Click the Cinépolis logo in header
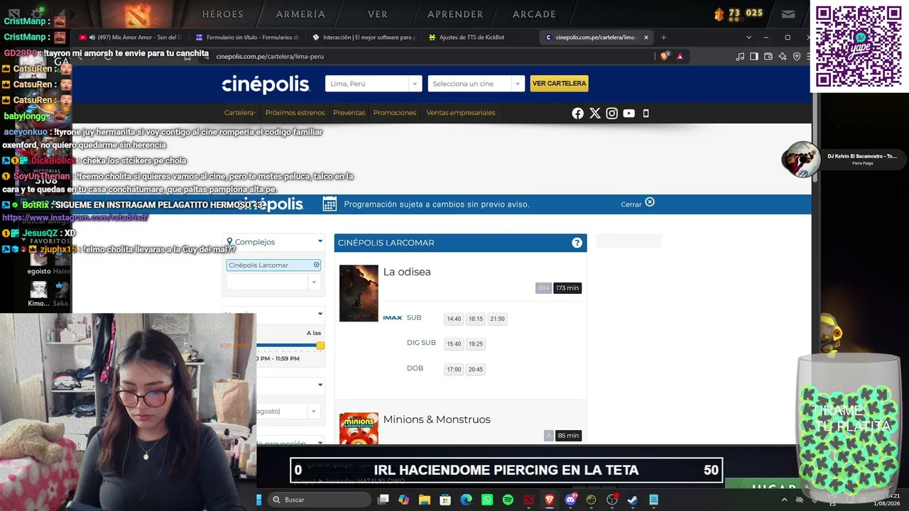Screen dimensions: 909x511 (x=266, y=84)
